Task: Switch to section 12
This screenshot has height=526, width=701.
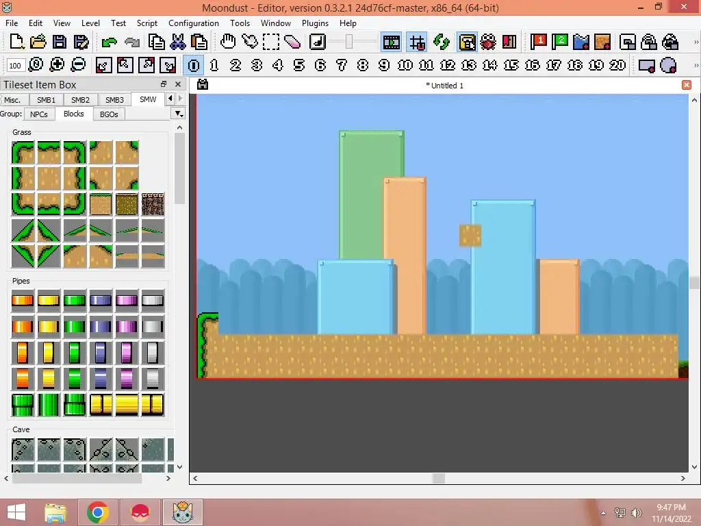Action: click(448, 65)
